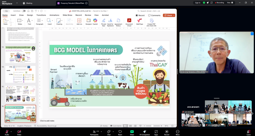Open the Designer tool in the ribbon
The height and width of the screenshot is (136, 255).
pyautogui.click(x=88, y=21)
